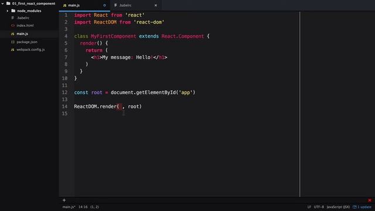
Task: Open package.json in the file tree
Action: (27, 42)
